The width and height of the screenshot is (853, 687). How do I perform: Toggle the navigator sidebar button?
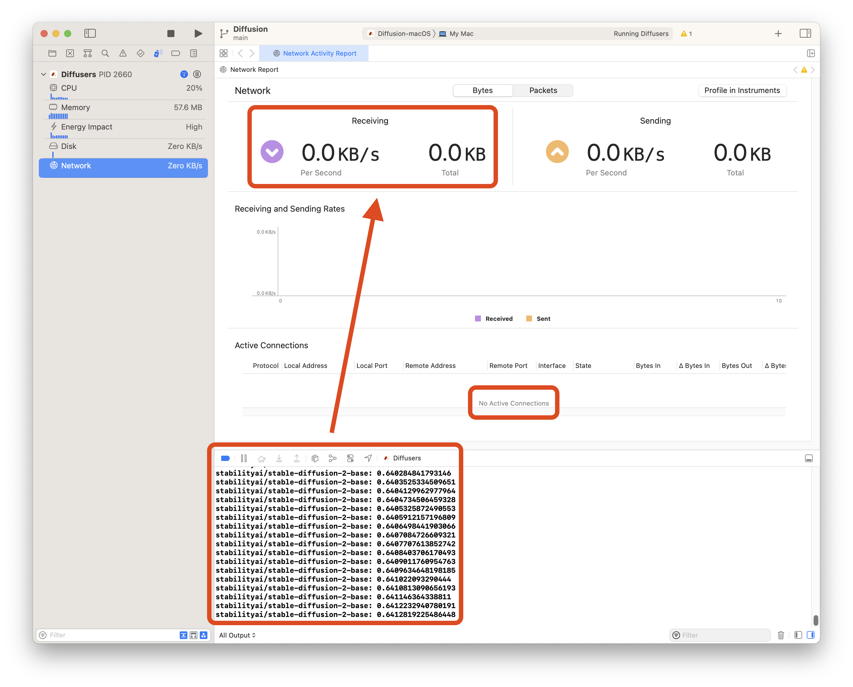point(90,34)
